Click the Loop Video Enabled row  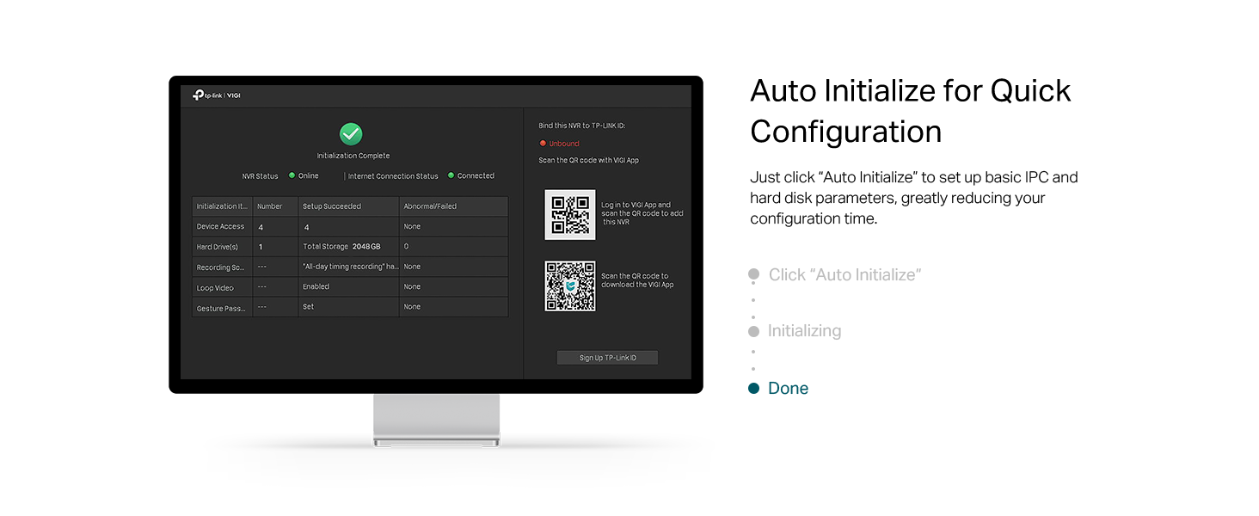[349, 287]
